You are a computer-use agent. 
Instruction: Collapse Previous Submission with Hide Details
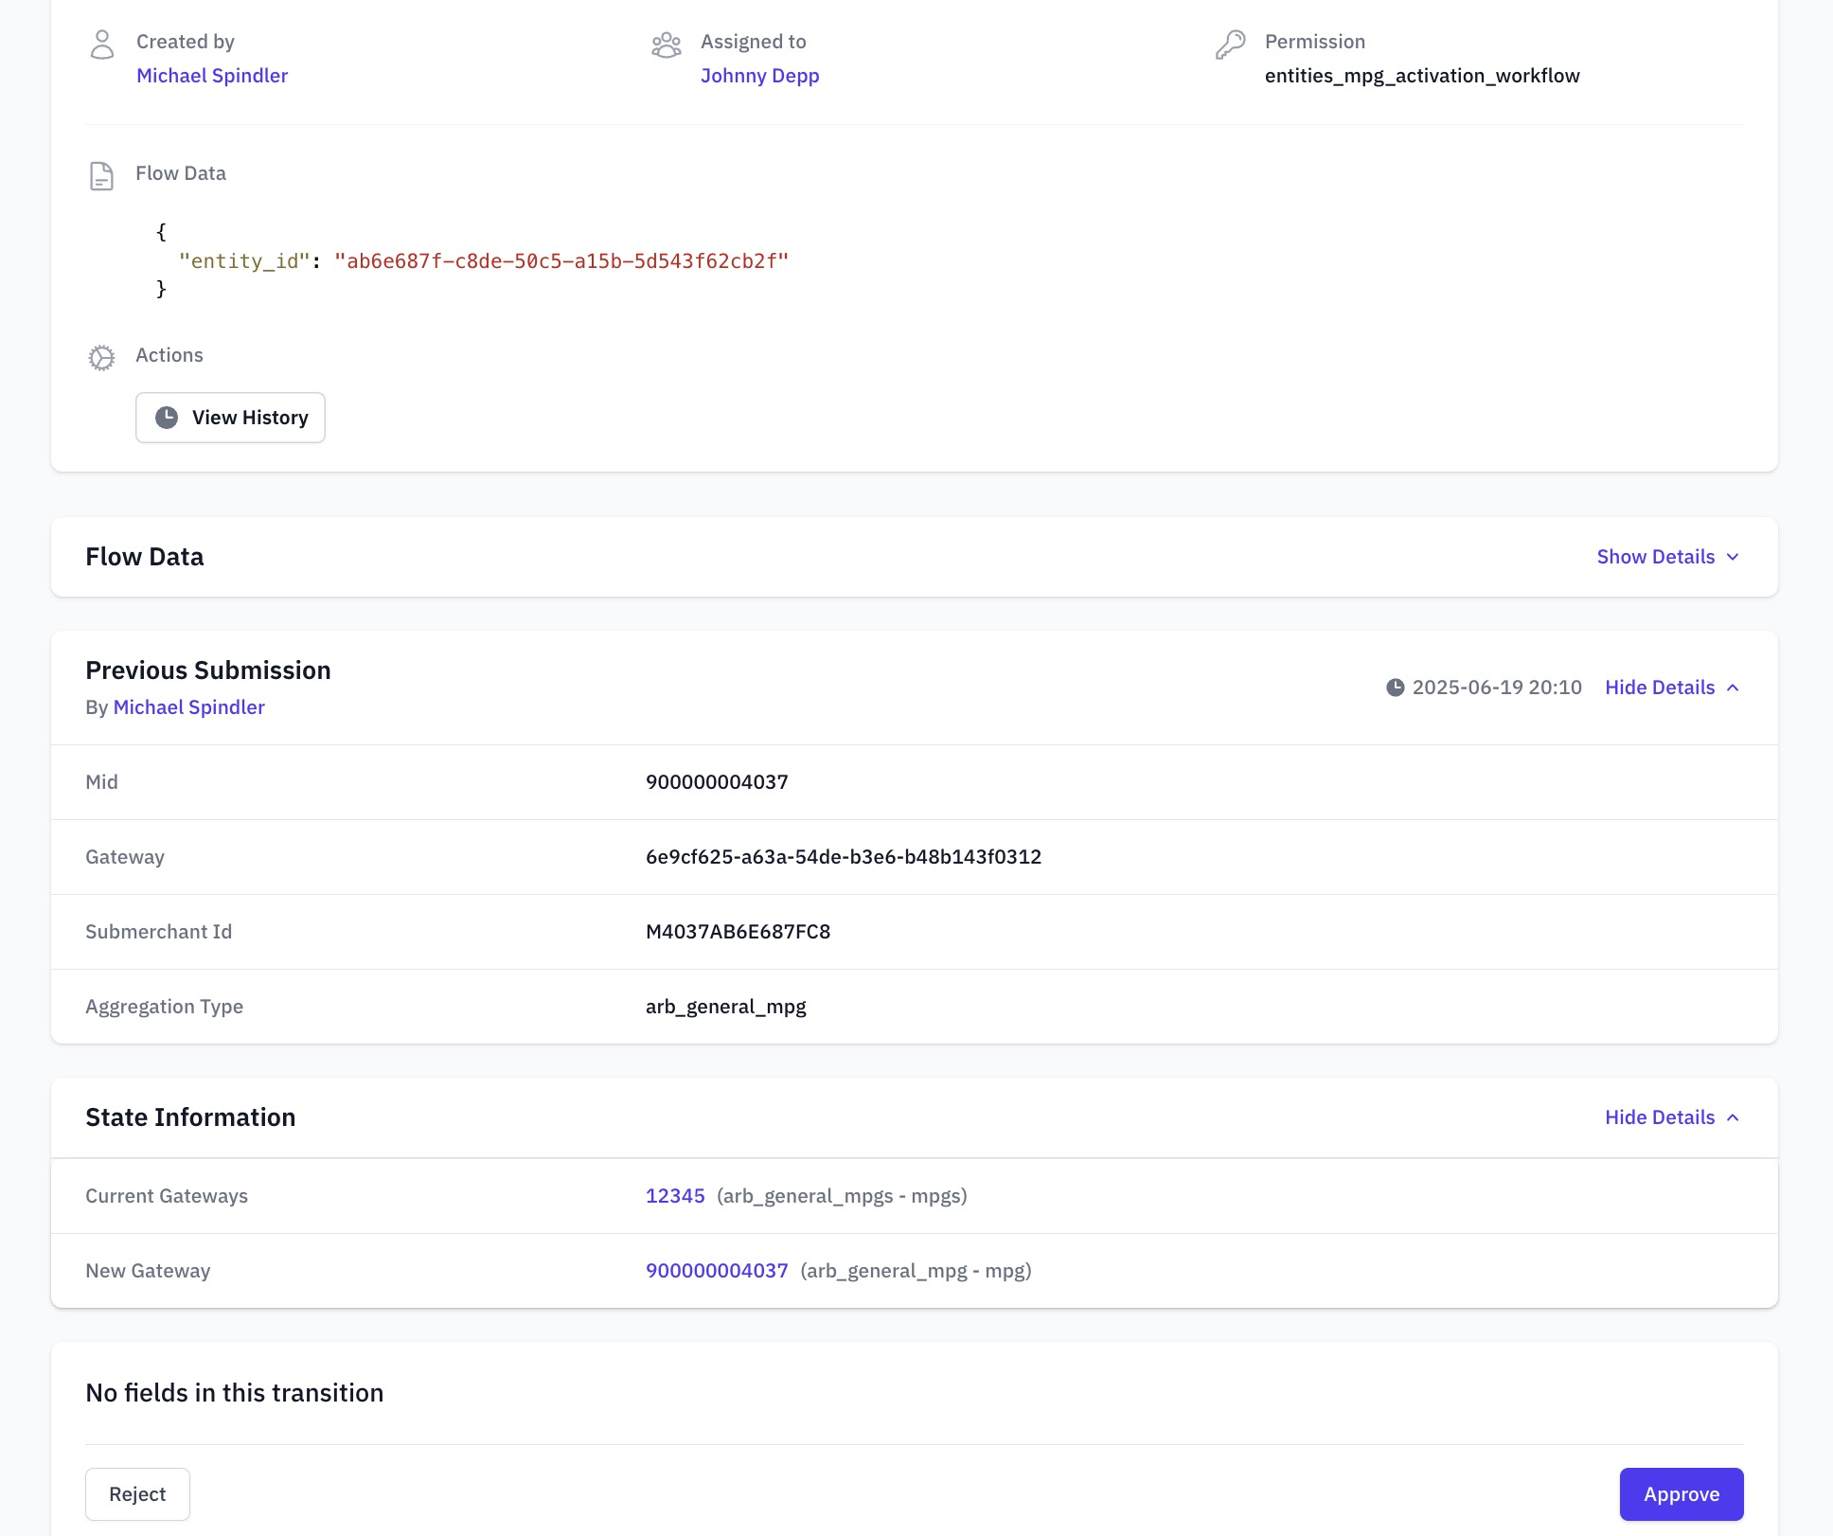click(x=1660, y=688)
